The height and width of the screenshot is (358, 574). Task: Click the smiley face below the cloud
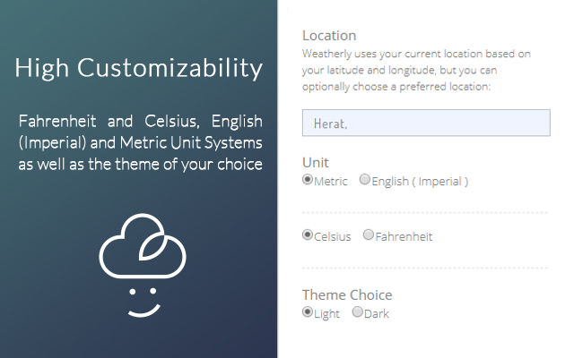click(141, 303)
